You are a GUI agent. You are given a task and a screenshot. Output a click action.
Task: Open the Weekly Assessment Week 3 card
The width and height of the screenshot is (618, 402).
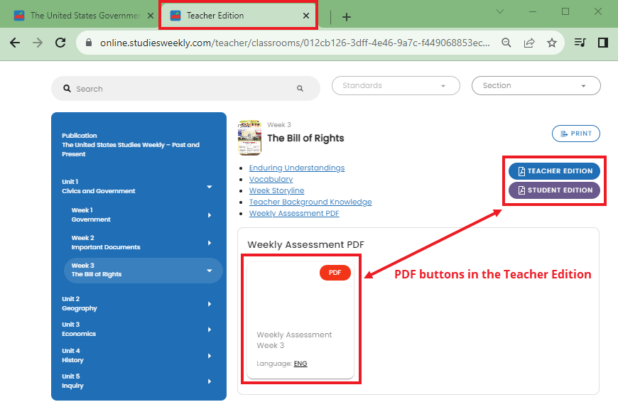tap(300, 320)
